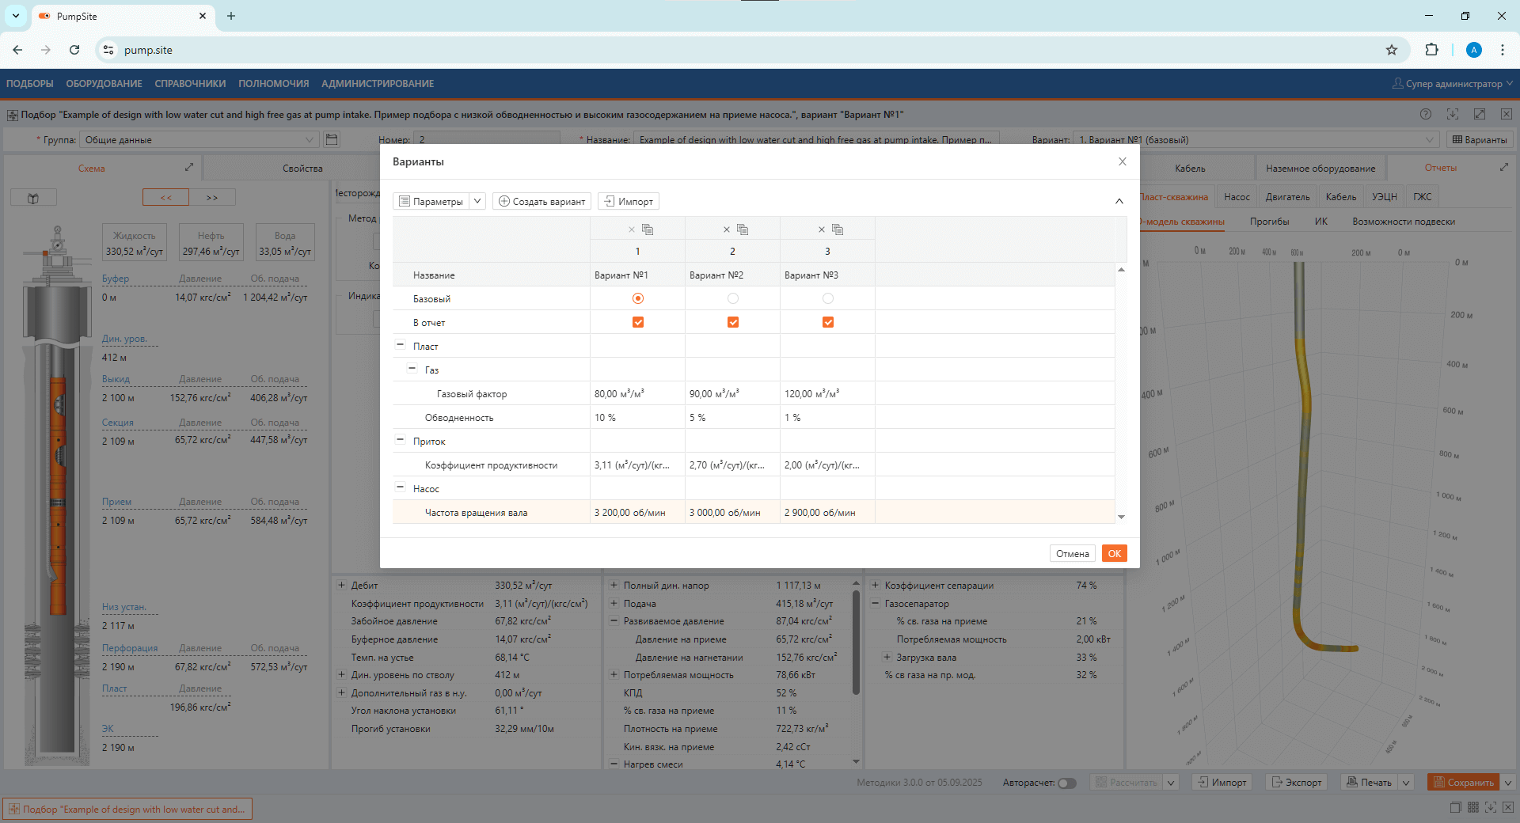Image resolution: width=1520 pixels, height=823 pixels.
Task: Open the СПРАВОЧНИКИ menu
Action: click(x=190, y=84)
